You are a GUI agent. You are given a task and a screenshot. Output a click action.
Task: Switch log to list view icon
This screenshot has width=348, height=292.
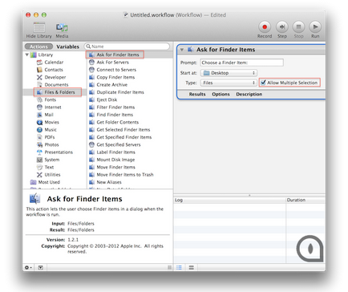(179, 267)
